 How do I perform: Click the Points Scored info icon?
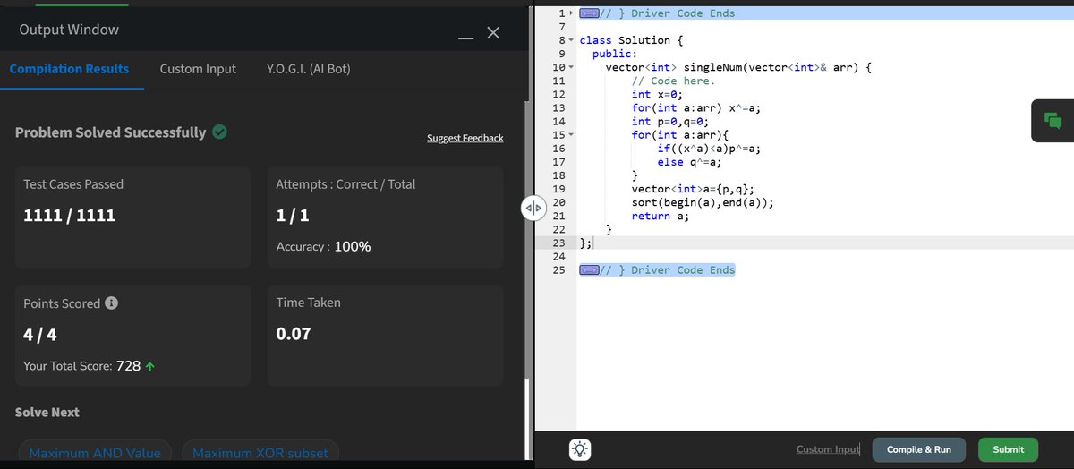112,303
